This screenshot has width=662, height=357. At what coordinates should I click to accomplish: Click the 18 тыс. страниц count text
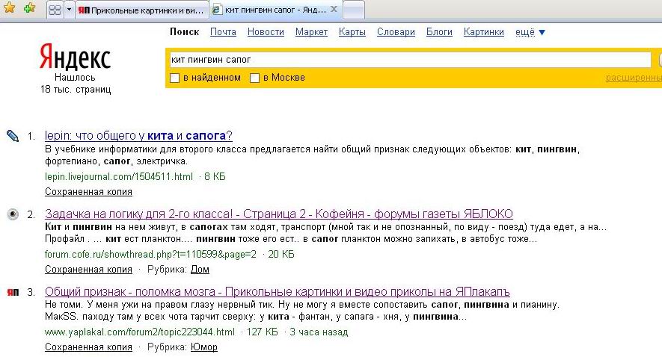point(76,90)
